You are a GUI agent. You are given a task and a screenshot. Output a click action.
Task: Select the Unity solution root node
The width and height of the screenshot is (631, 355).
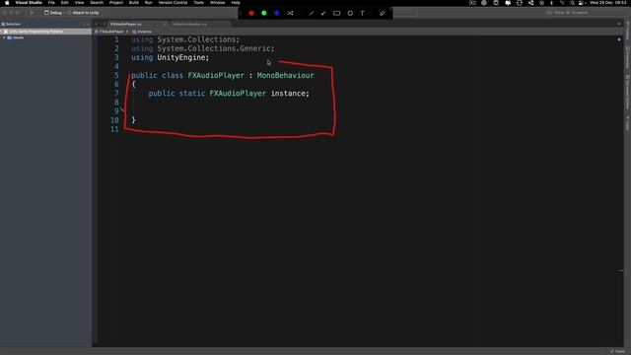[46, 32]
